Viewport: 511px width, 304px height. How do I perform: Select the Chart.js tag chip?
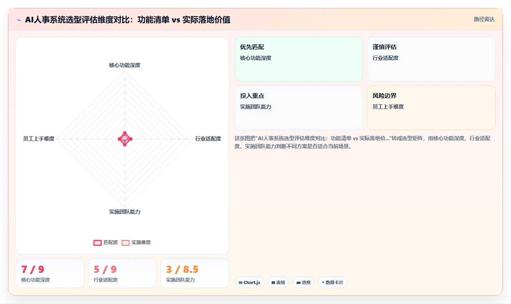[250, 282]
